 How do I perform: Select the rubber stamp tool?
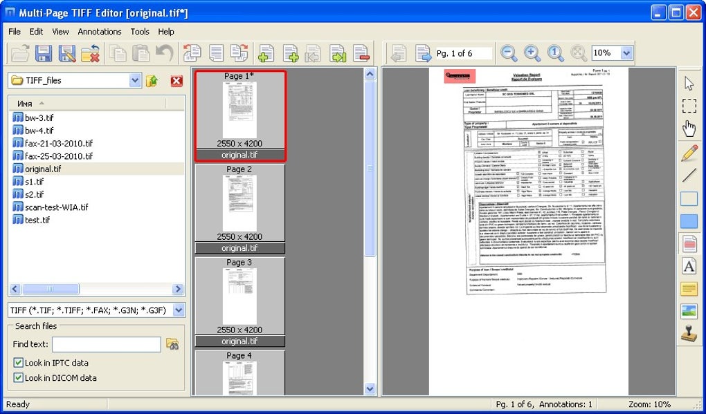pyautogui.click(x=689, y=334)
